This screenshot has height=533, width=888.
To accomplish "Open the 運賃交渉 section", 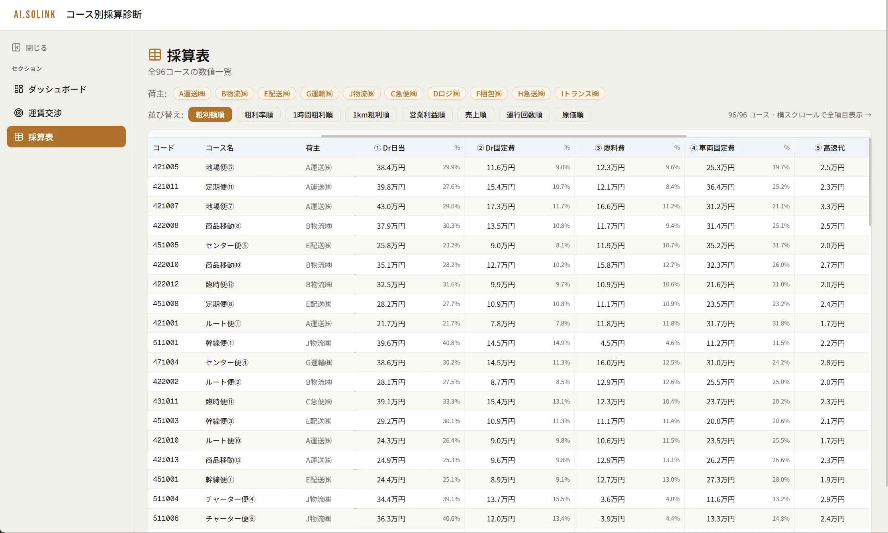I will (66, 113).
